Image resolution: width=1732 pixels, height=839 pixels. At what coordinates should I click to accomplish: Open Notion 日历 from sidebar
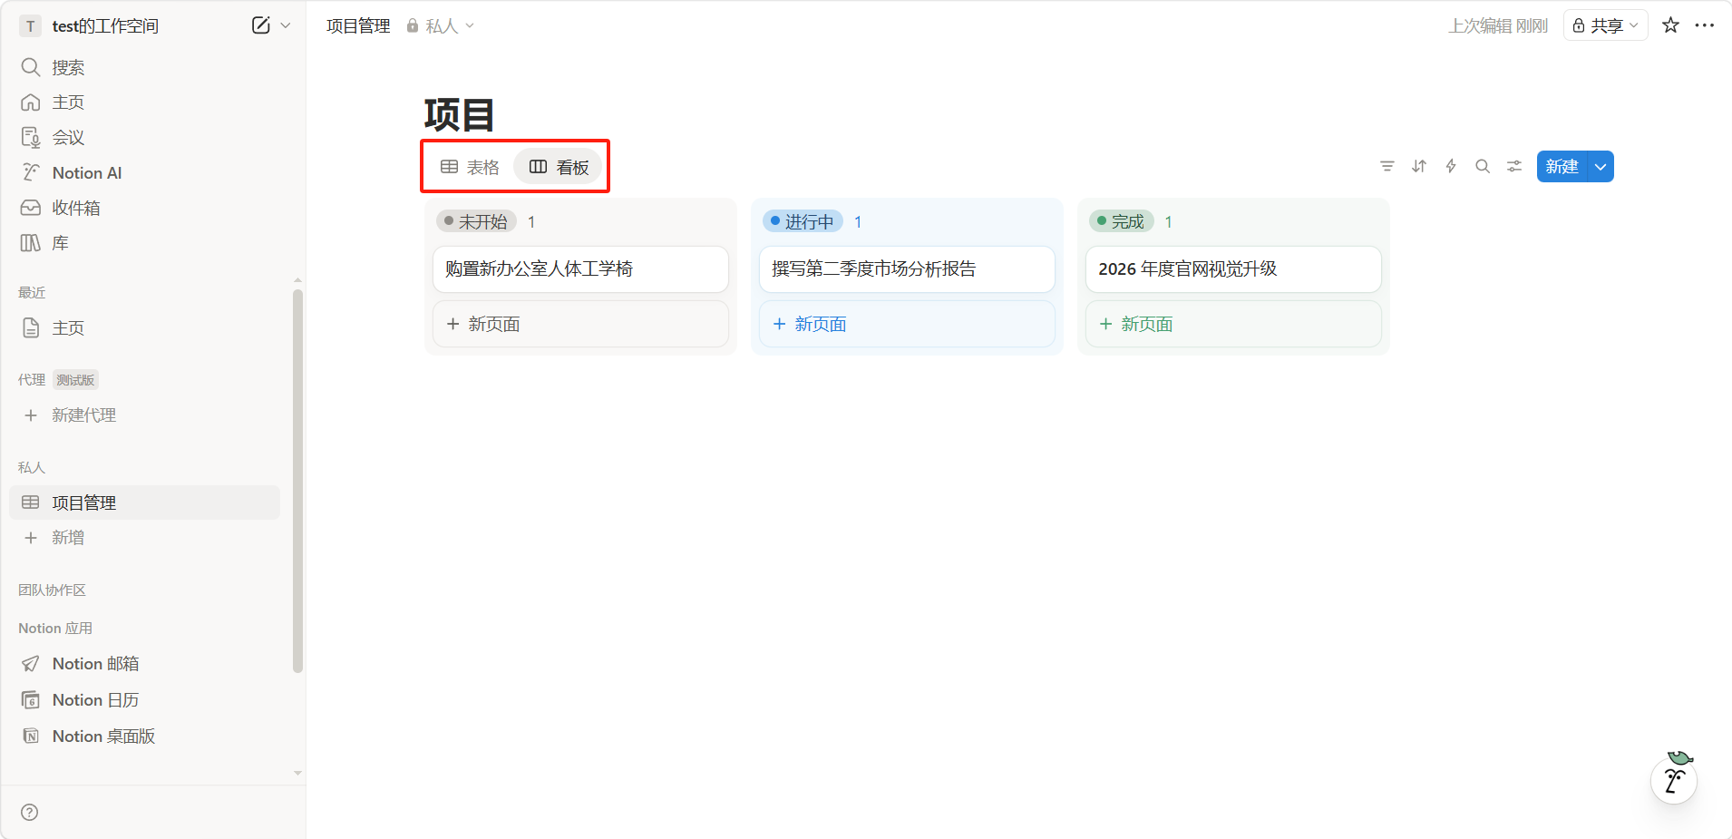coord(95,699)
